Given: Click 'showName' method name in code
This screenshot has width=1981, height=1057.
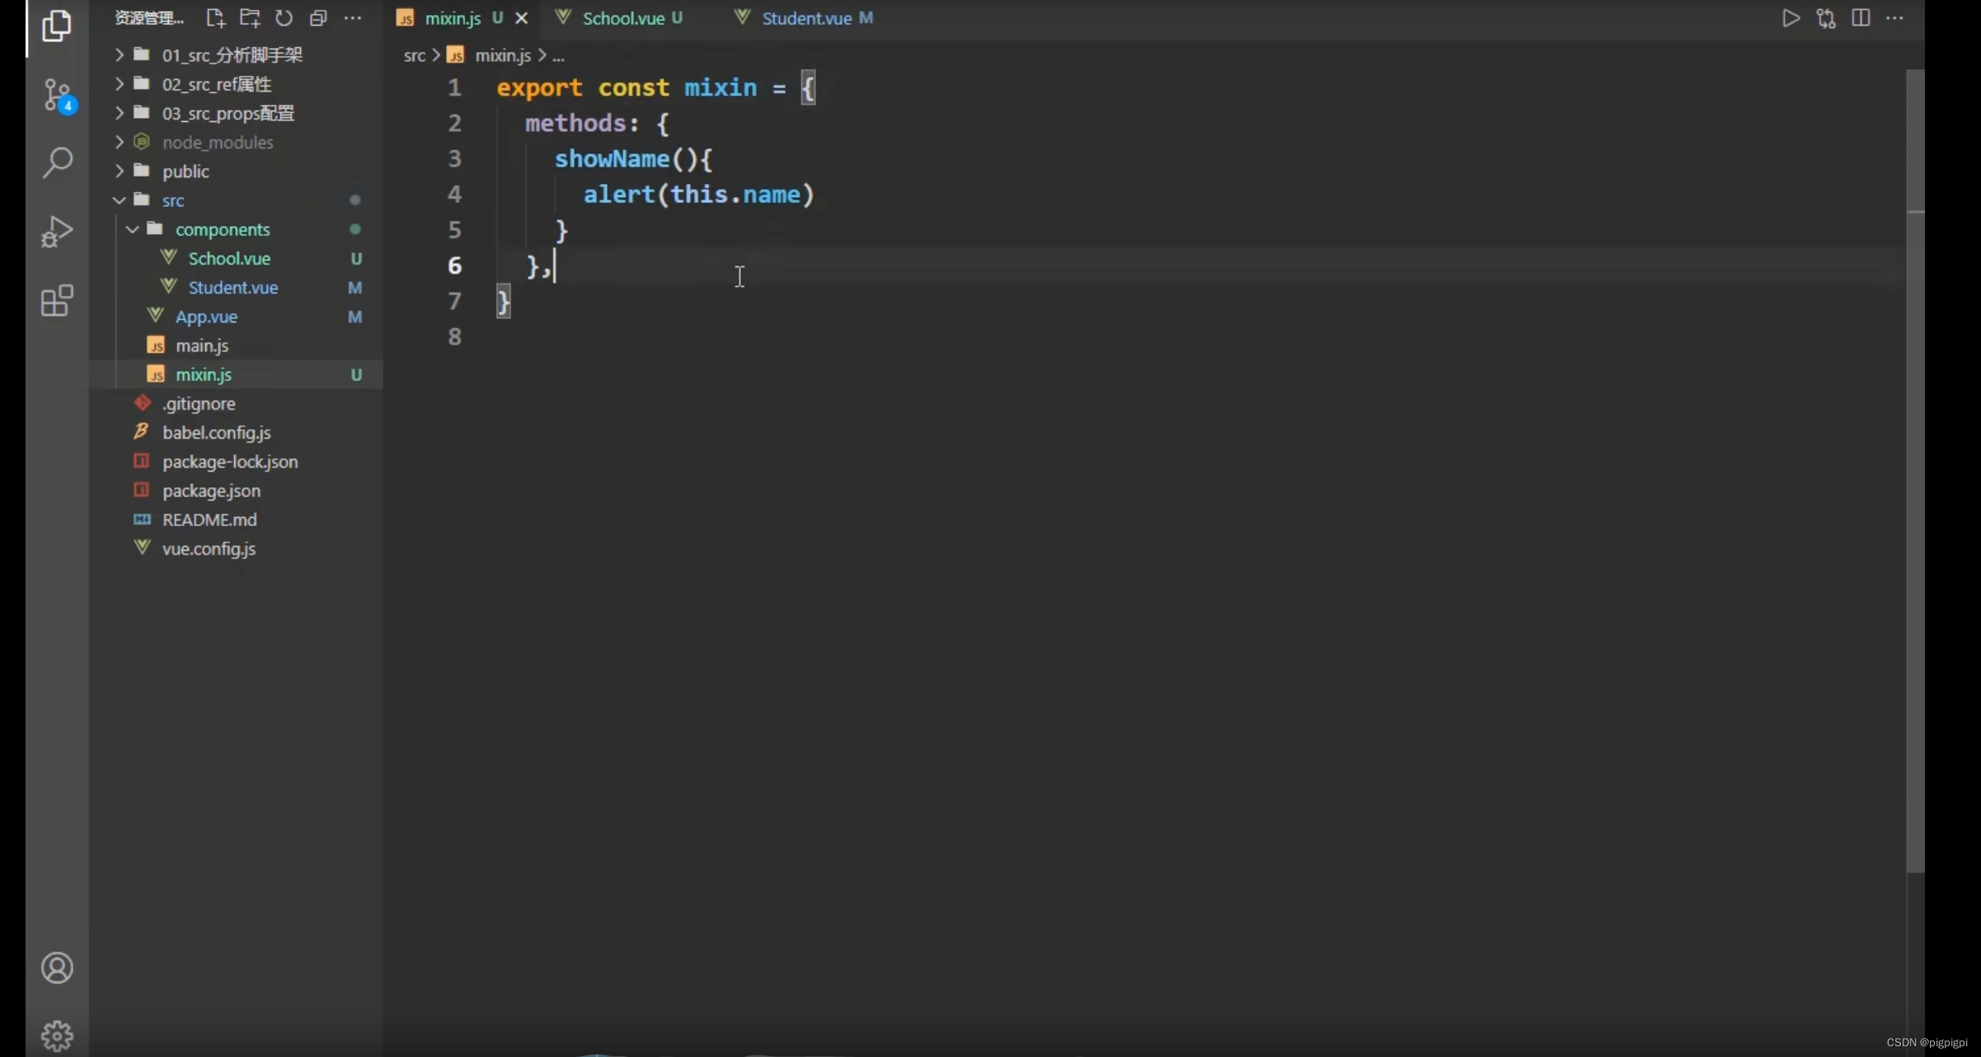Looking at the screenshot, I should point(612,158).
